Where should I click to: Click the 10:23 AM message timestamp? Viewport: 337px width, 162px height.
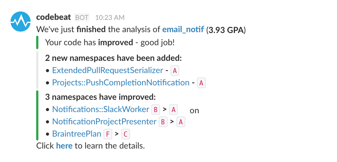pos(110,18)
